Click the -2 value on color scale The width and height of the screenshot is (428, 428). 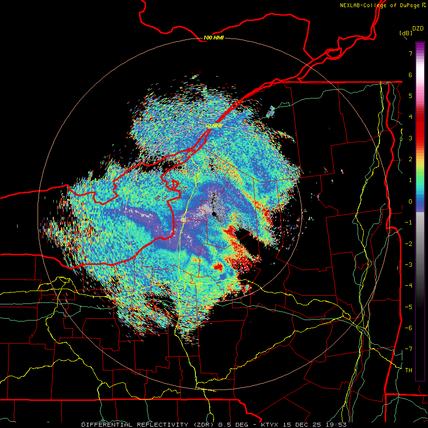click(409, 244)
